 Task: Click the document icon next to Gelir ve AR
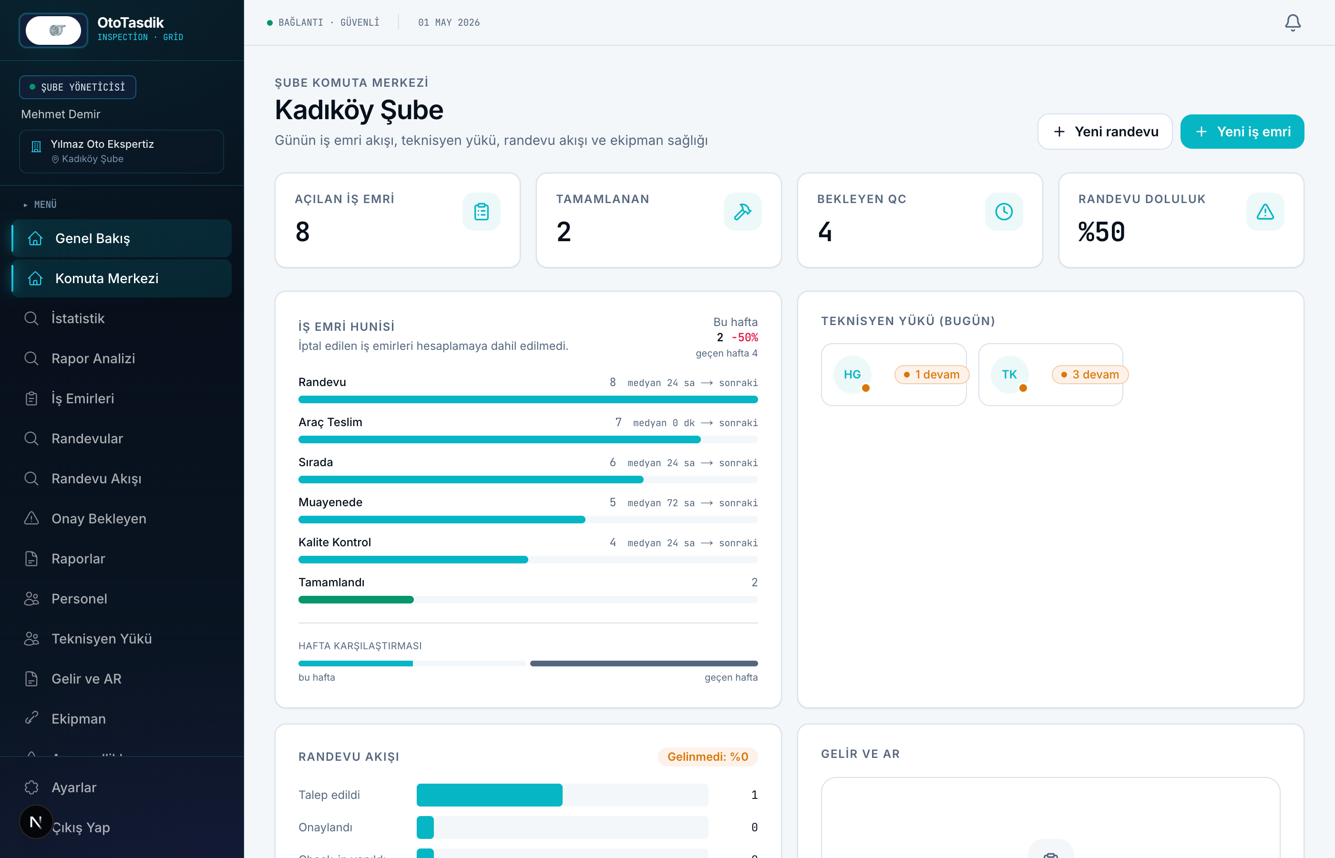coord(32,679)
